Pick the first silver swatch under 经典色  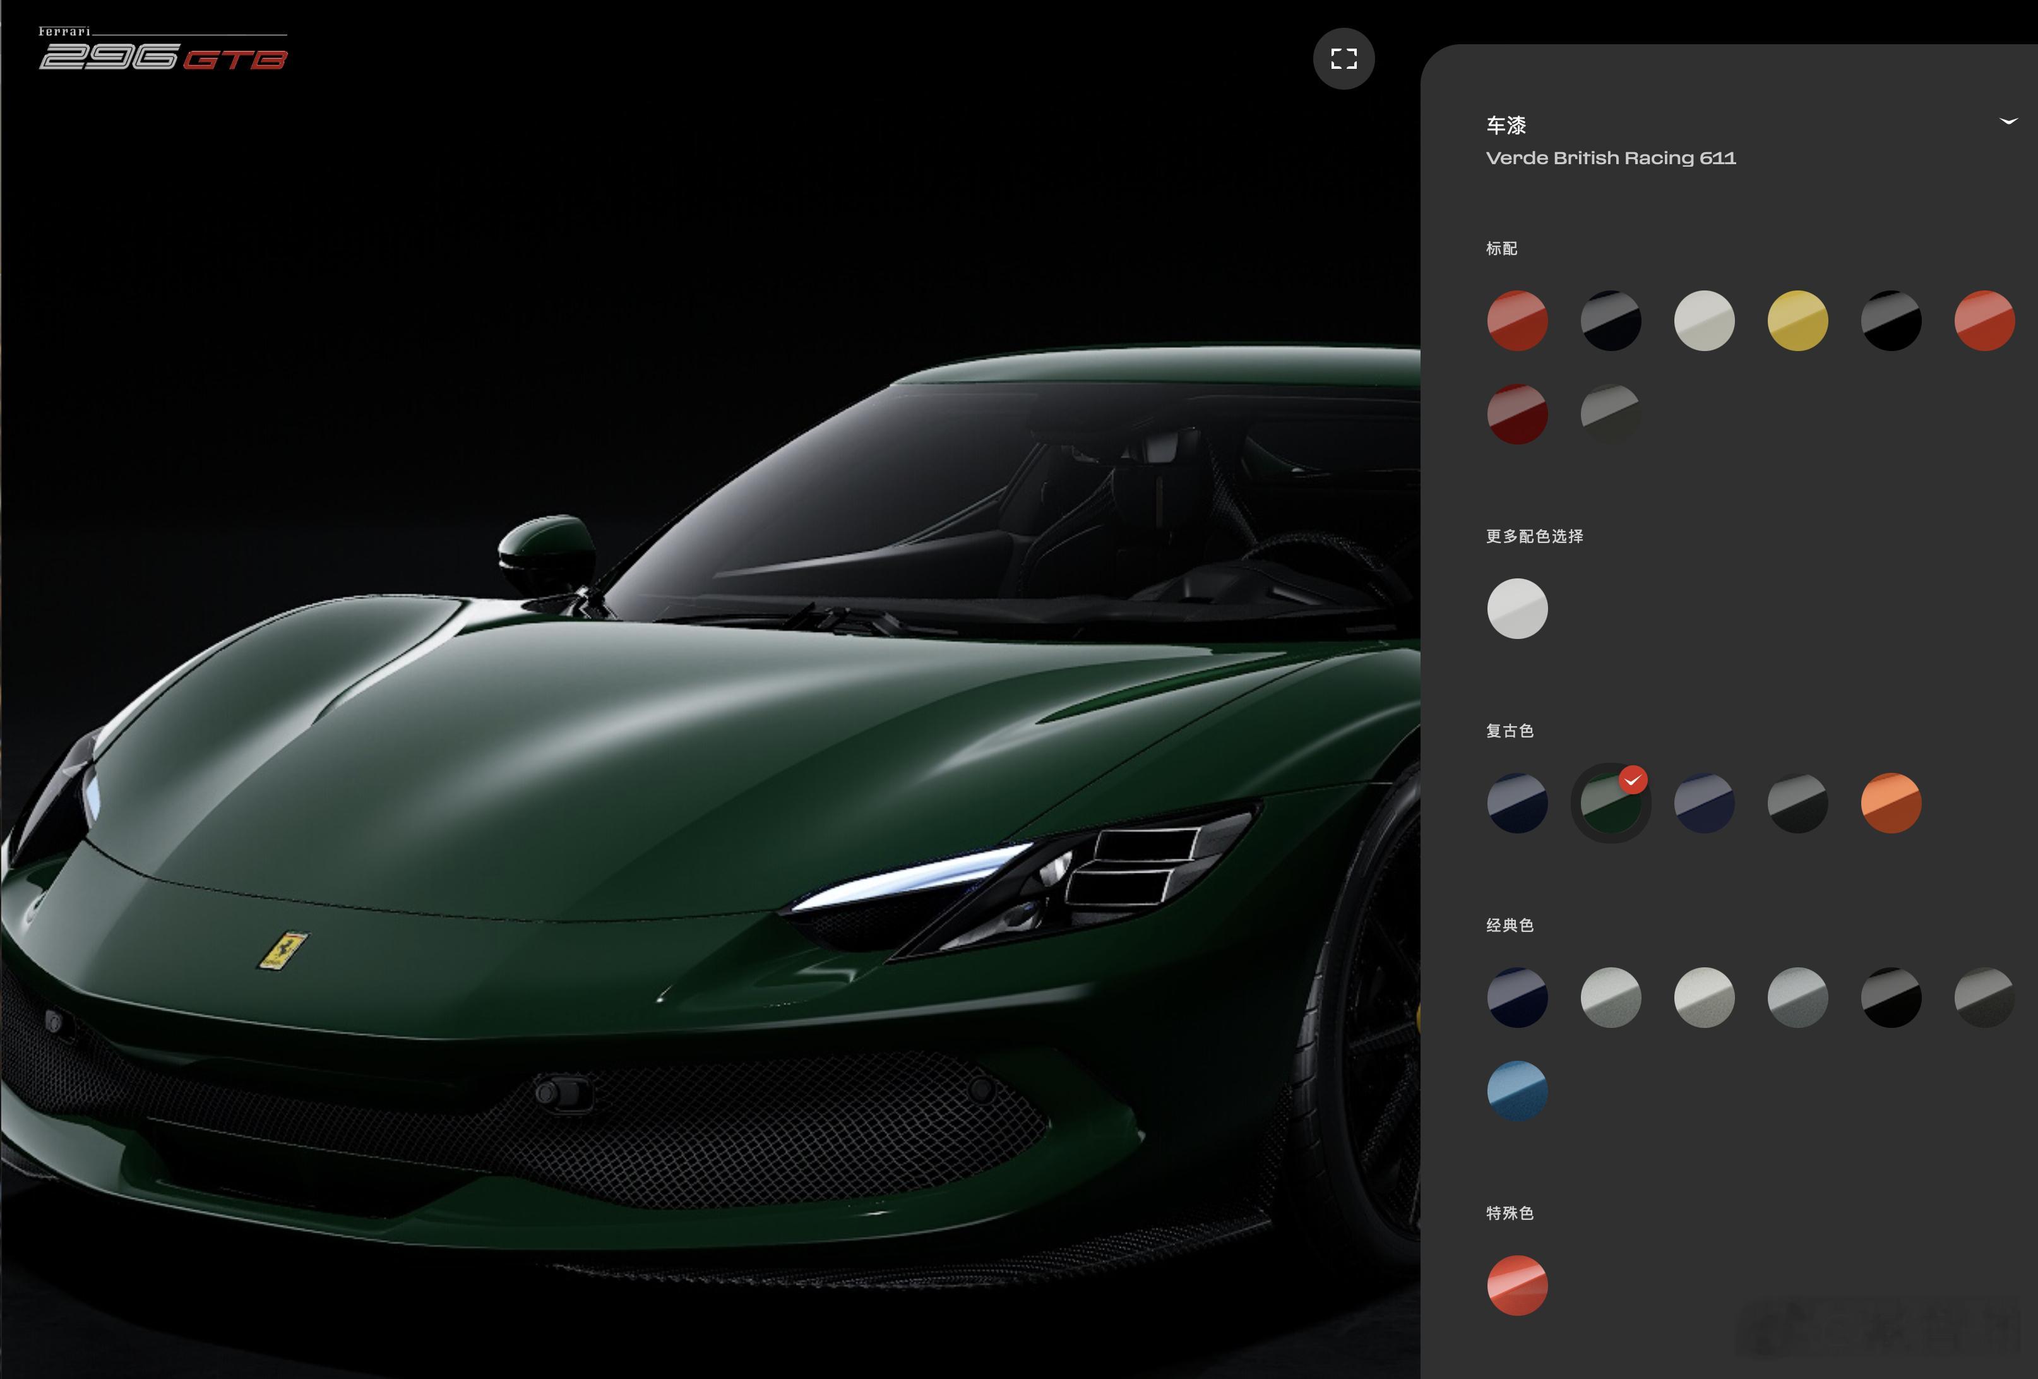click(x=1610, y=998)
